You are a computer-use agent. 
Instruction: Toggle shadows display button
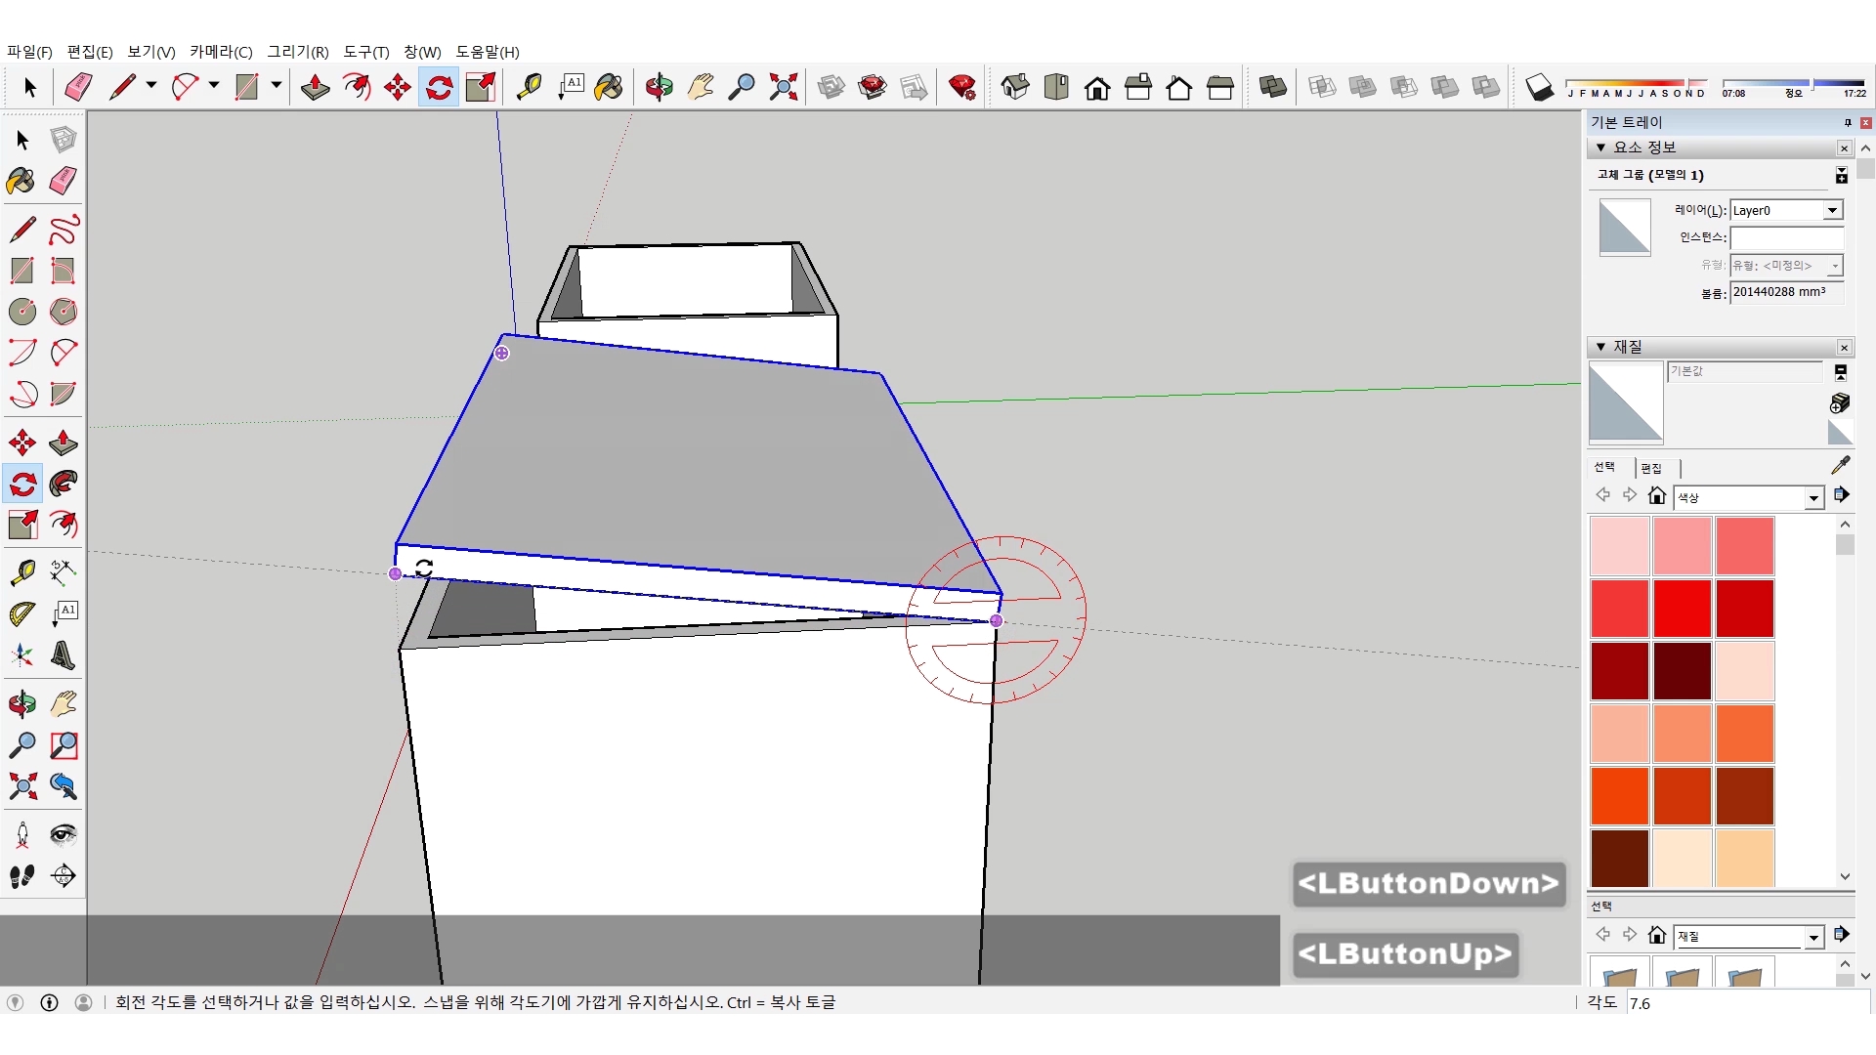click(1539, 88)
